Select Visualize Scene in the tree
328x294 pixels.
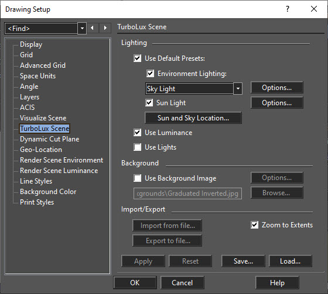tap(43, 118)
